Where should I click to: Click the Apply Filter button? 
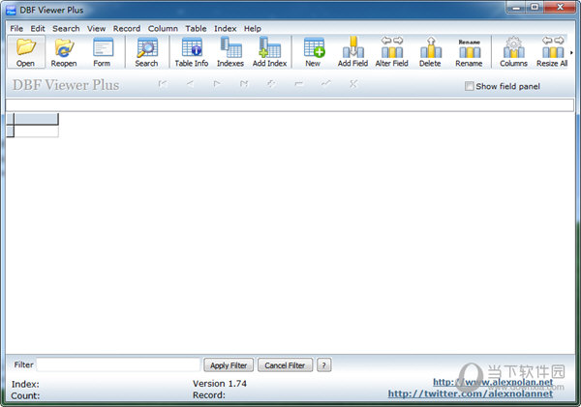coord(229,365)
